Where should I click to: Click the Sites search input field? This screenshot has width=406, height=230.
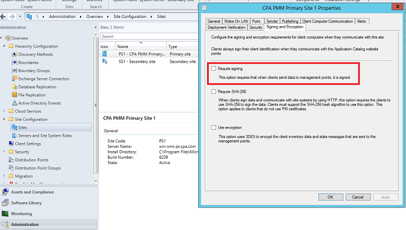tap(149, 36)
